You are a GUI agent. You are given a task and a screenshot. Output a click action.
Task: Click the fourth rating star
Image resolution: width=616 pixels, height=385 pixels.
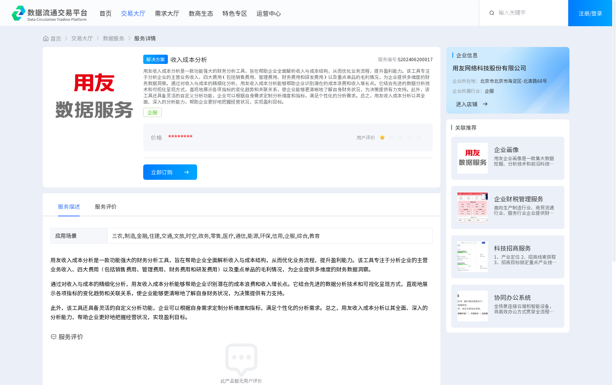(x=410, y=137)
